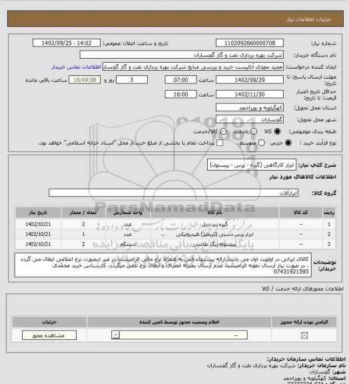This screenshot has height=384, width=349.
Task: Click the واحد شمارش column header
Action: point(128,212)
